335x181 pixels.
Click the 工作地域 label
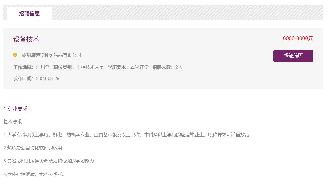point(23,67)
